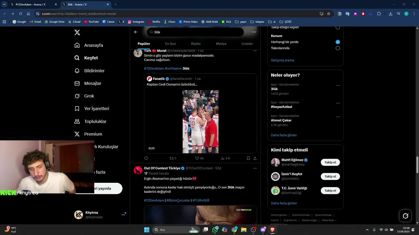
Task: Play the Cedi Osman video thumbnail
Action: (x=200, y=122)
